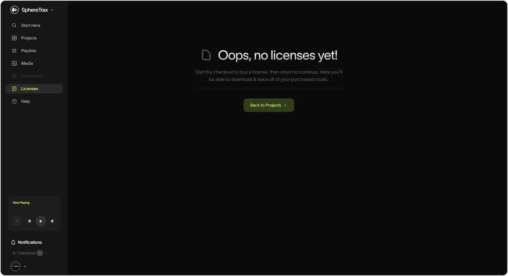Click the Checkout item count badge
The image size is (508, 276).
point(40,253)
